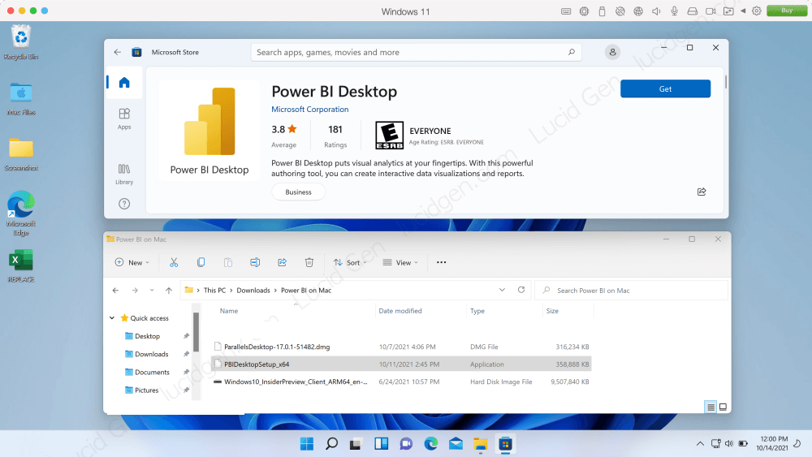Open Recycle Bin desktop icon
The height and width of the screenshot is (457, 812).
click(21, 42)
